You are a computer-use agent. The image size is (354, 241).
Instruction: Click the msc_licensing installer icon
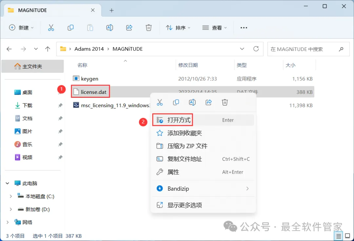pos(76,105)
